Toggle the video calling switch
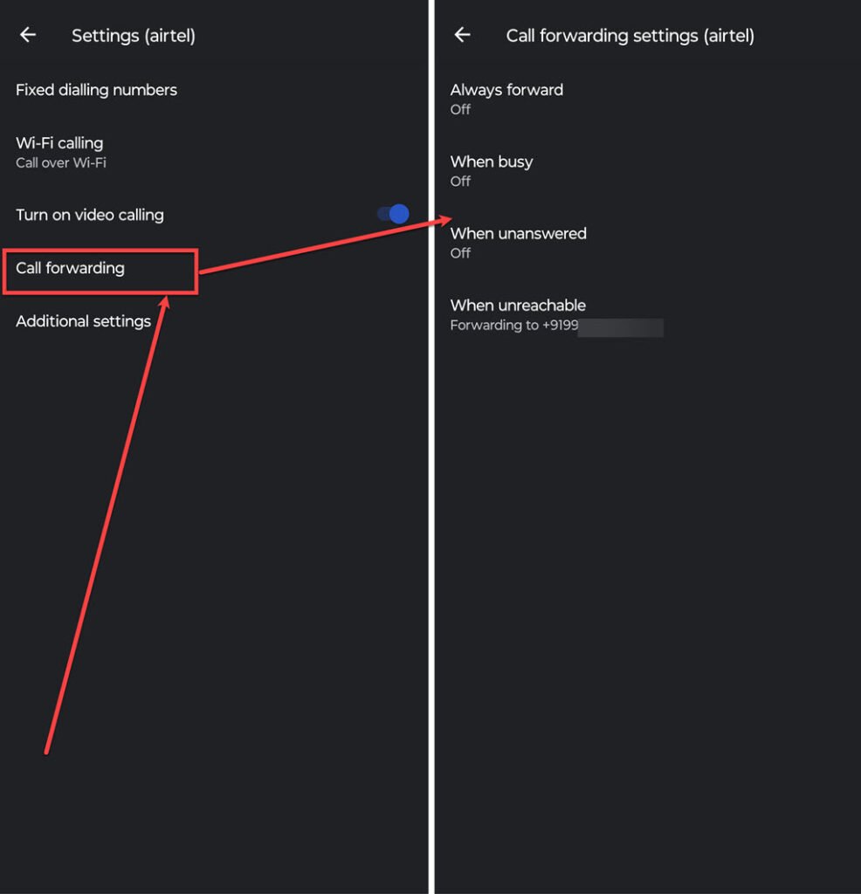861x894 pixels. pos(394,214)
